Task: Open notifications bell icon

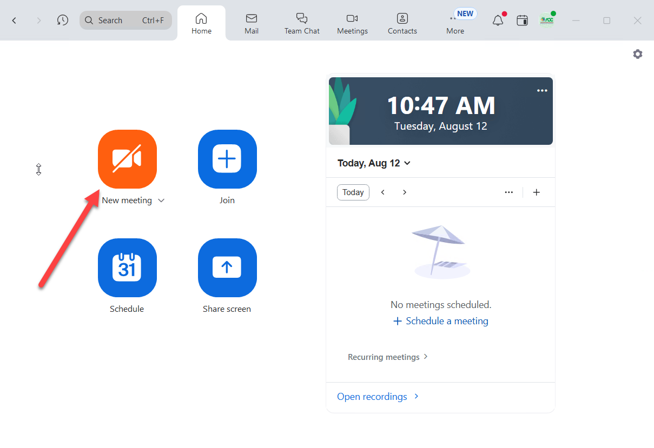Action: click(x=498, y=21)
